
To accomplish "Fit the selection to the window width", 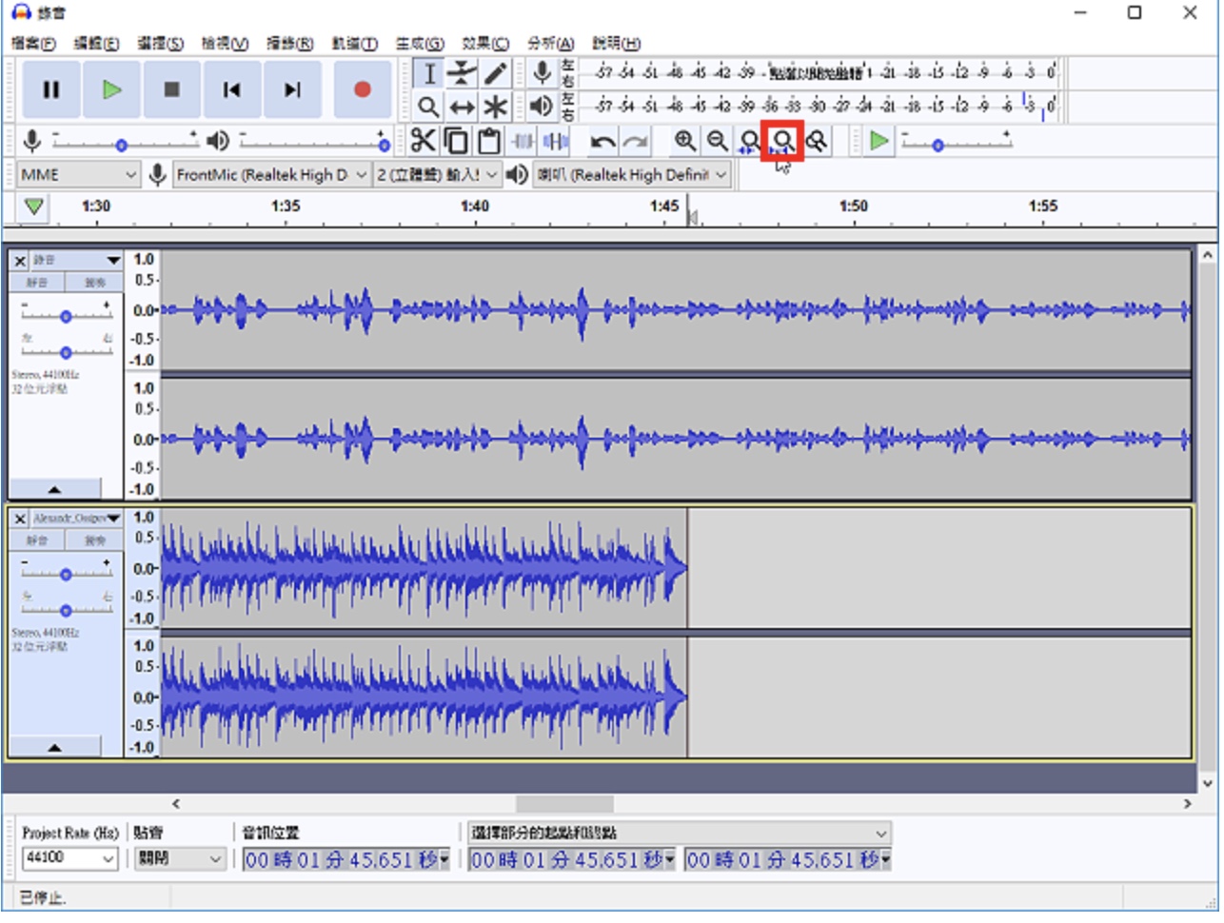I will 750,142.
